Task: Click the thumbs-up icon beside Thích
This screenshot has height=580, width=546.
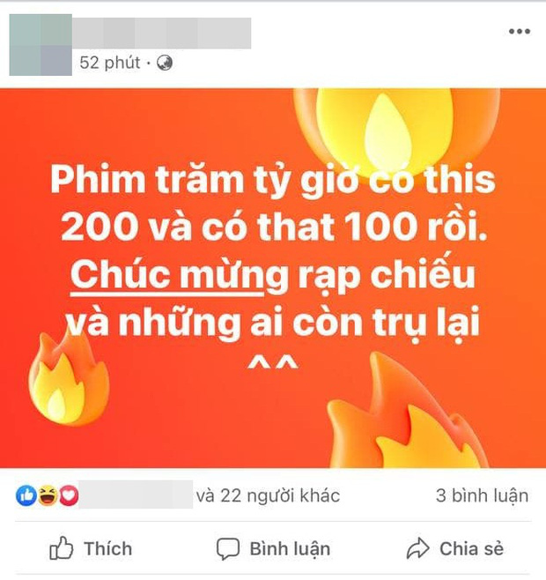Action: pos(62,547)
